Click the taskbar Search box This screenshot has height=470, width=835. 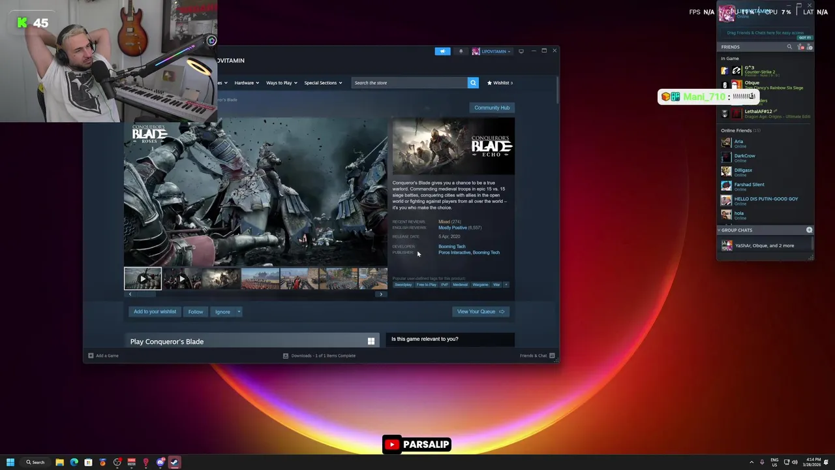coord(35,462)
